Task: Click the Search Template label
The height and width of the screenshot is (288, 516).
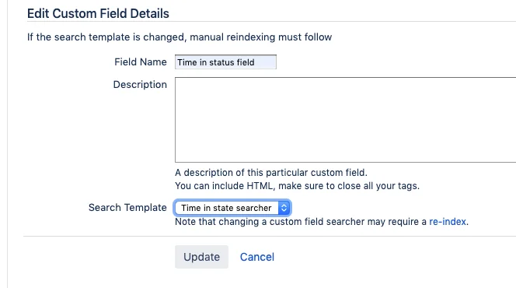Action: click(127, 208)
